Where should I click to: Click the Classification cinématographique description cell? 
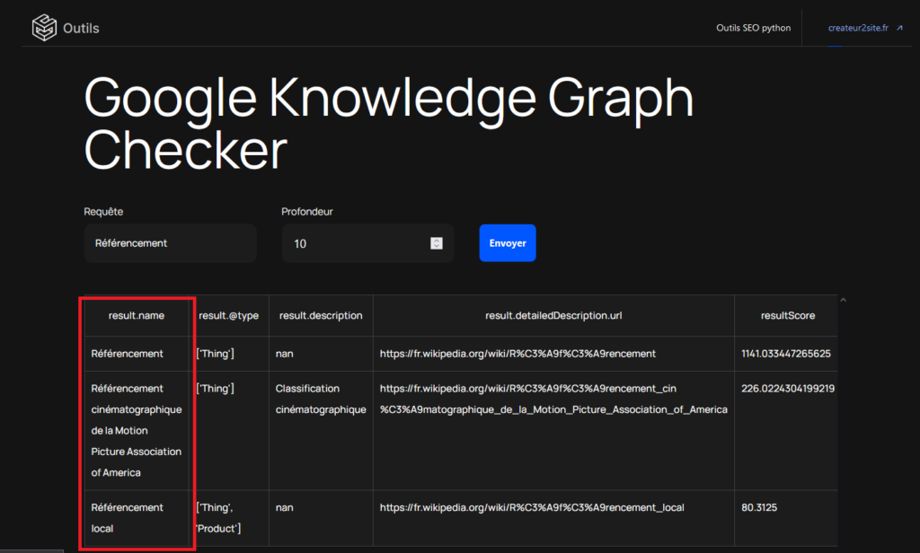pyautogui.click(x=321, y=430)
